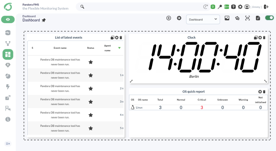Open the user profile icon
276x151 pixels.
coord(247,7)
